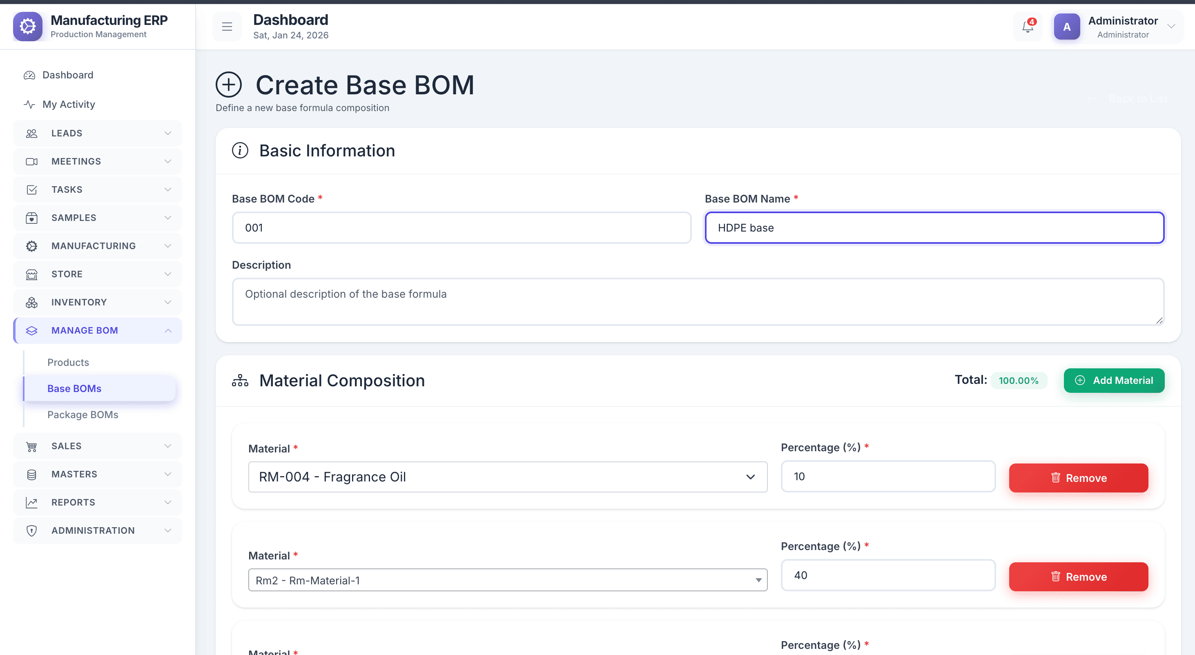
Task: Open the RM-004 Fragrance Oil material dropdown
Action: pyautogui.click(x=508, y=477)
